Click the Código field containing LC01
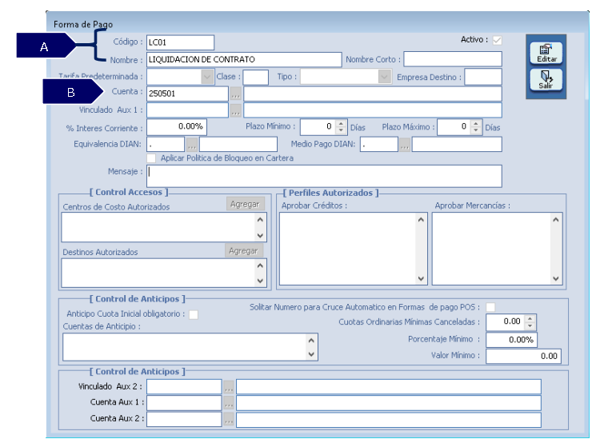Viewport: 596px width, 443px height. [180, 42]
